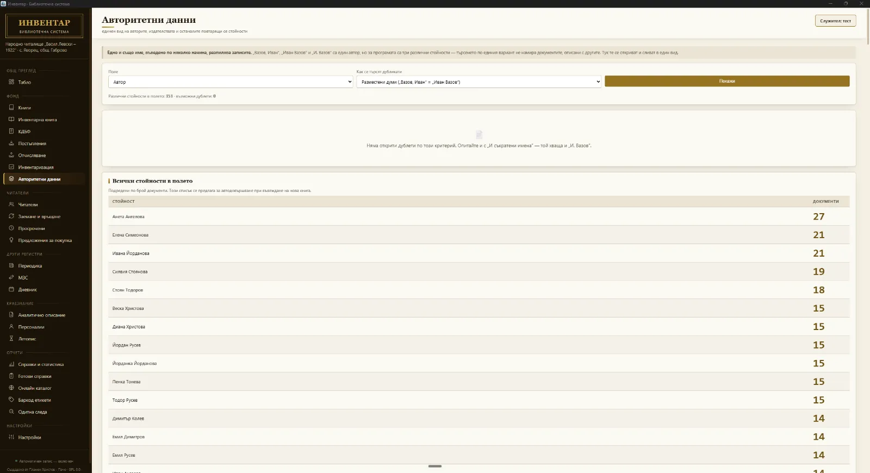
Task: Select row Емил Димитров
Action: (478, 437)
